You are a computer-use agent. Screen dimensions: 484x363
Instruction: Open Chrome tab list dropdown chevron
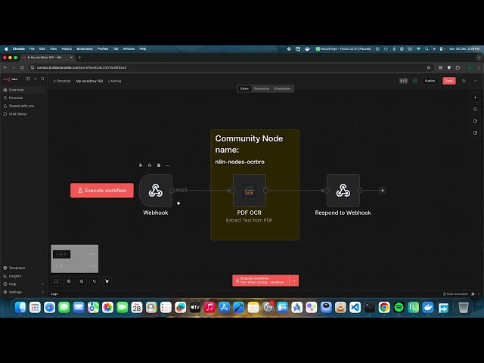pos(479,57)
